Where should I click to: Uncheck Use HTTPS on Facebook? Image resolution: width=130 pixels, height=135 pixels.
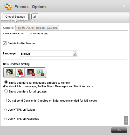(x=5, y=119)
